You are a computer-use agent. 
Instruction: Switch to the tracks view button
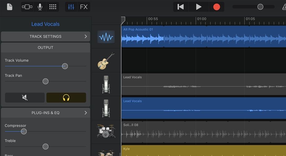point(27,7)
